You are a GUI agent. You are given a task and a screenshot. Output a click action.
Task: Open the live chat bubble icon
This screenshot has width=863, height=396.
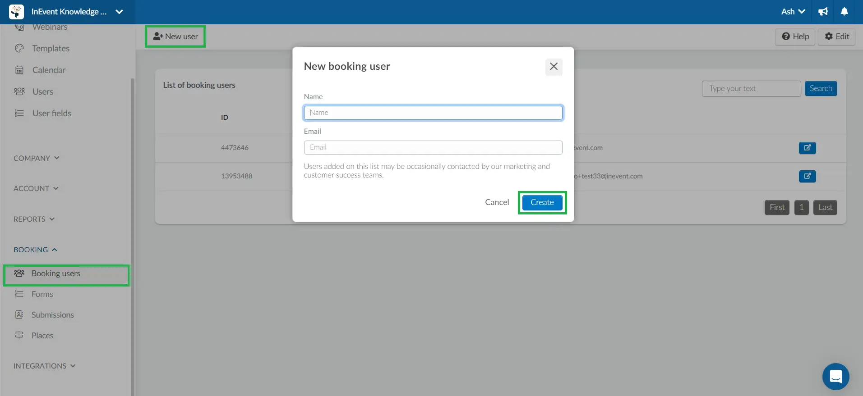(836, 376)
